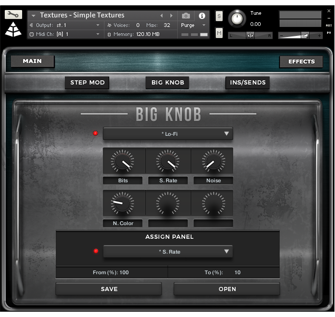335x317 pixels.
Task: Click the Bits knob
Action: click(x=122, y=161)
